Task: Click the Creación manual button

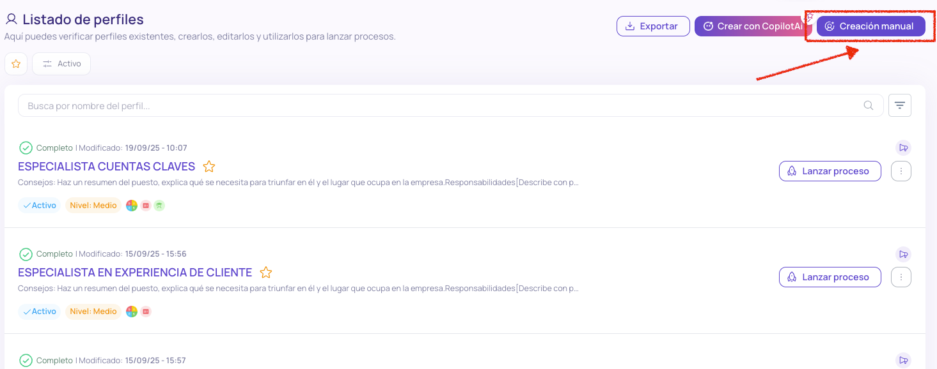Action: (870, 26)
